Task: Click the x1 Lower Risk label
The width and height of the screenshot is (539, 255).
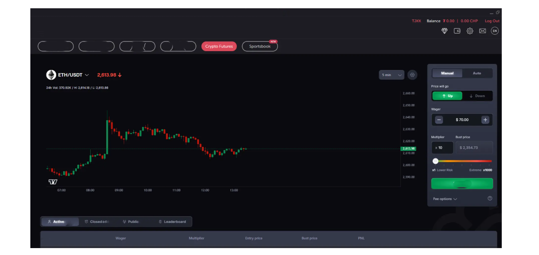Action: pyautogui.click(x=442, y=170)
